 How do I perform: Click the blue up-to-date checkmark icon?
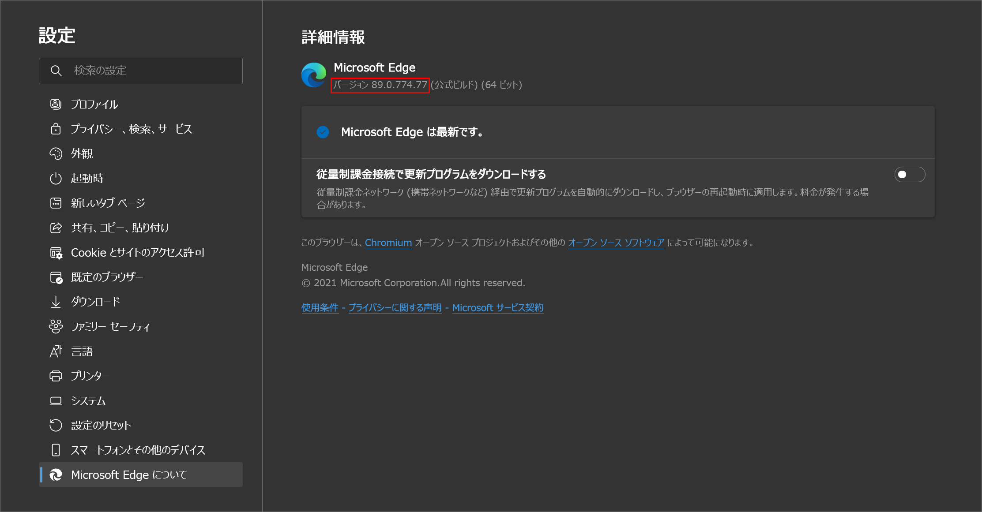coord(323,132)
